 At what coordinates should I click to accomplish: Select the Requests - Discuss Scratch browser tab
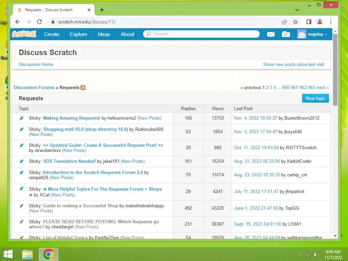(x=53, y=10)
